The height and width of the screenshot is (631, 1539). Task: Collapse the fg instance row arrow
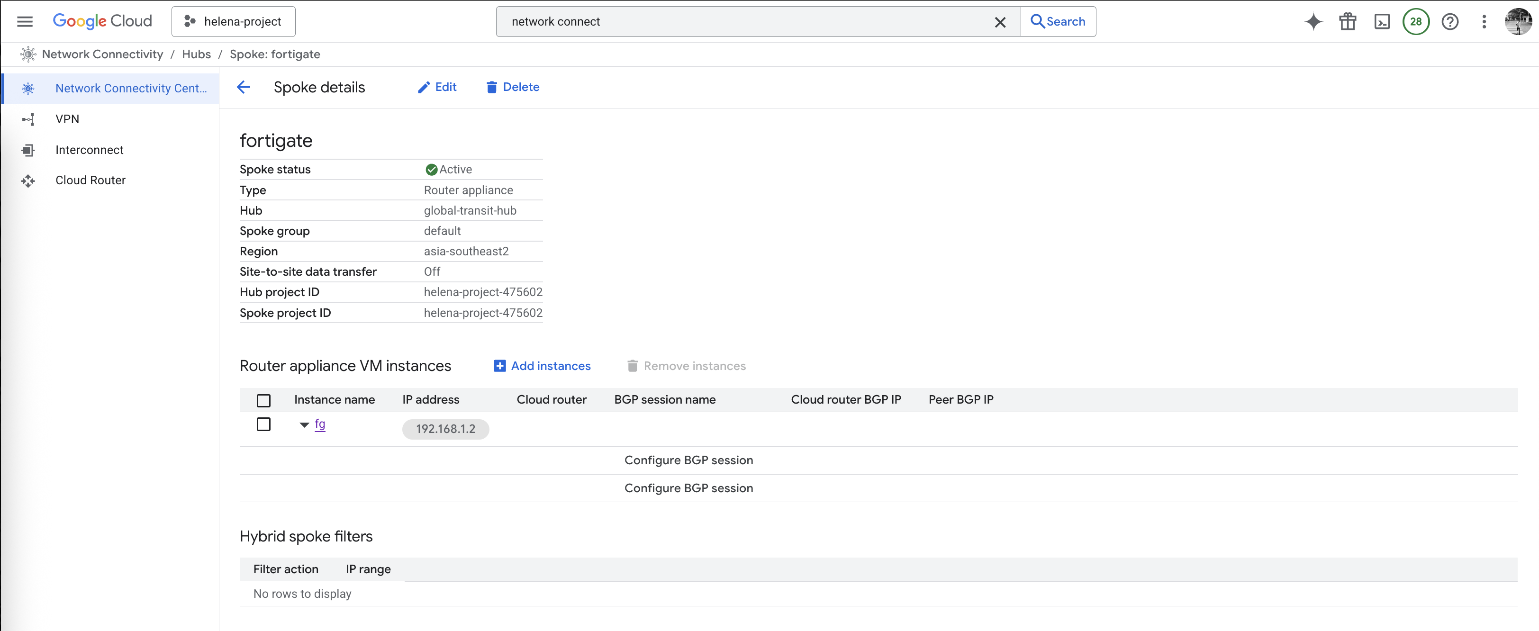click(x=304, y=425)
